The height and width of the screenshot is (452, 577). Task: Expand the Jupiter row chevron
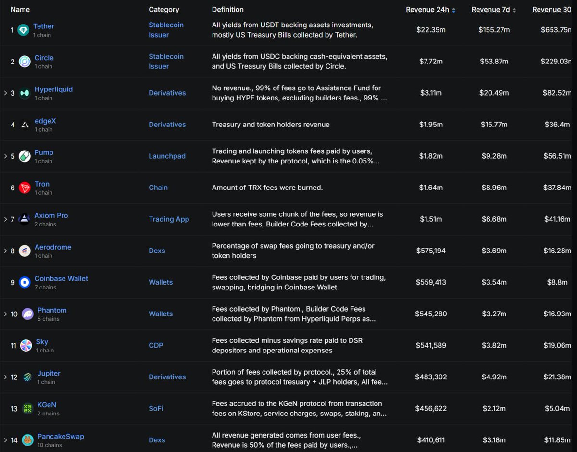[5, 377]
